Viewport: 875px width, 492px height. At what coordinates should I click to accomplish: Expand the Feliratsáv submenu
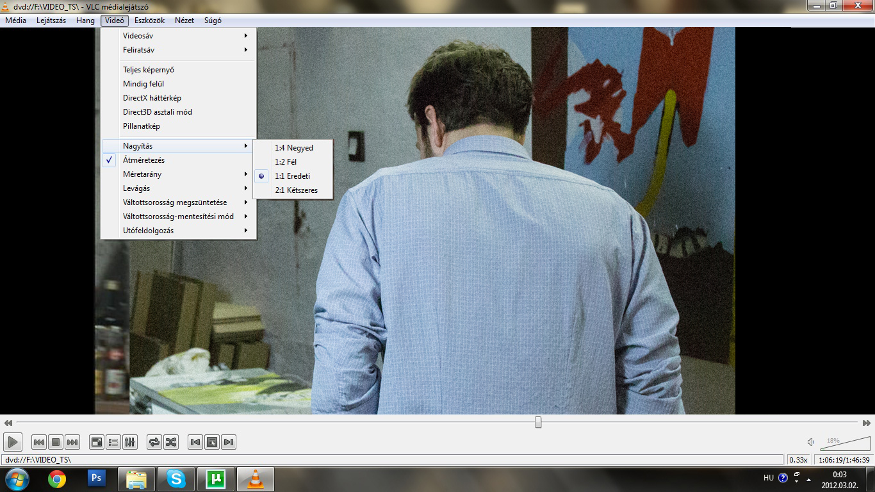coord(179,50)
